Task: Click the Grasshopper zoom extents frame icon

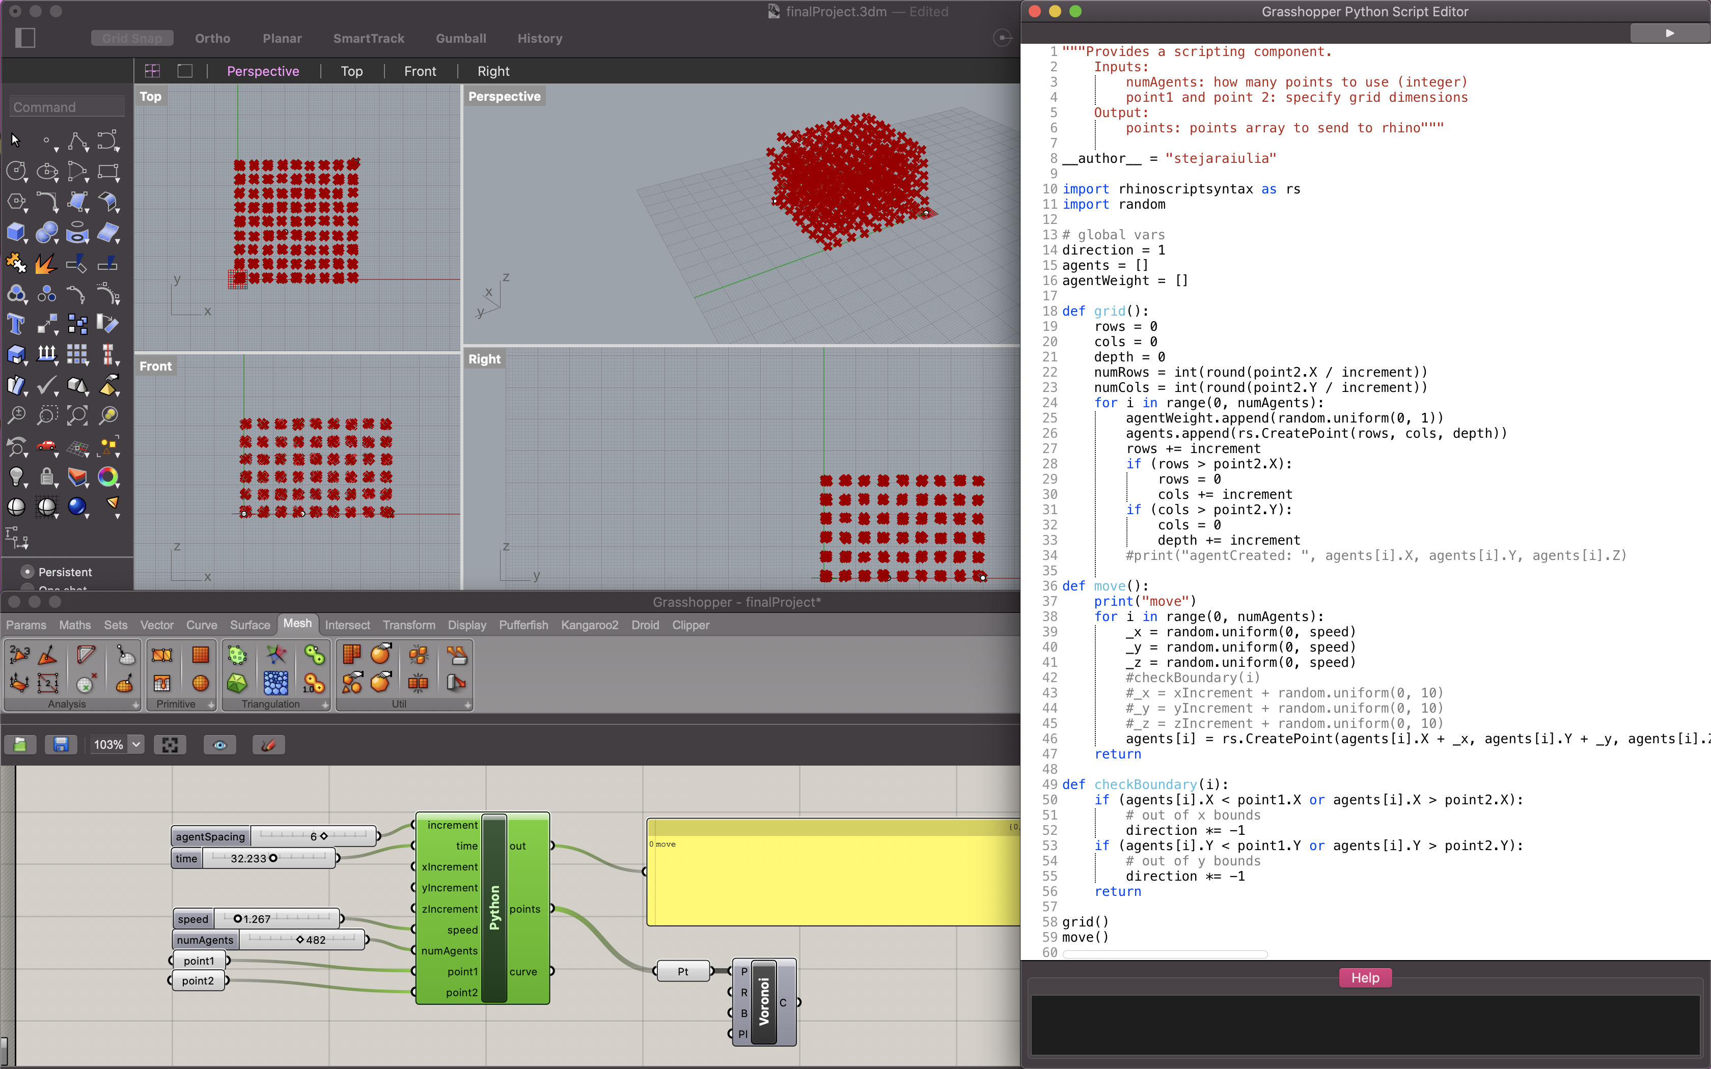Action: click(170, 744)
